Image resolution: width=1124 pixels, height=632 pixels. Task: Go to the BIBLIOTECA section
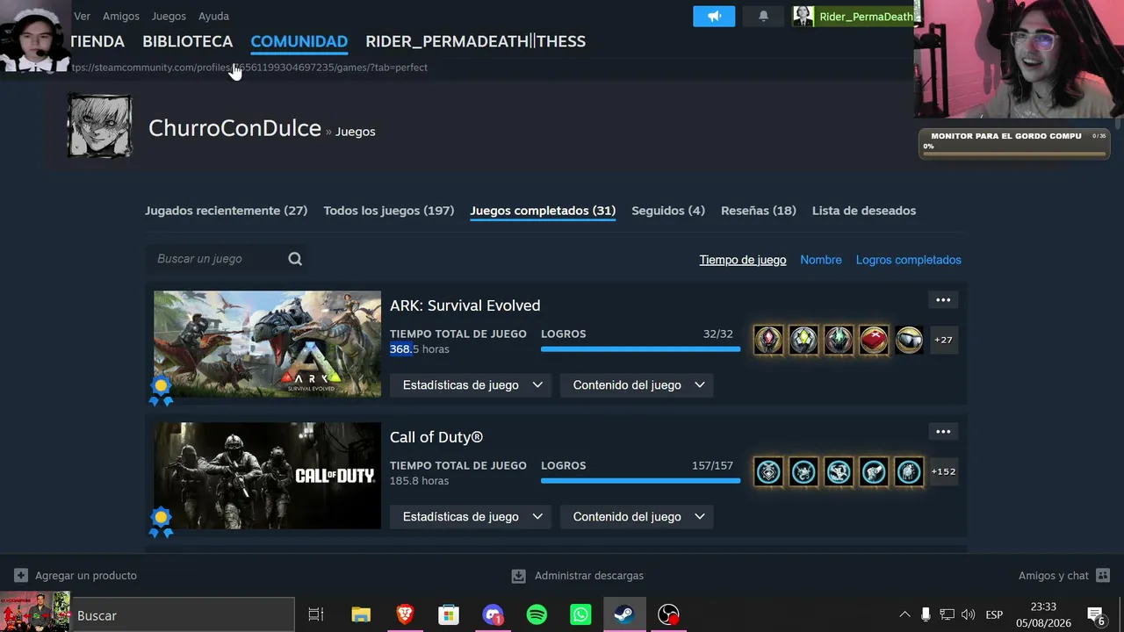(188, 41)
